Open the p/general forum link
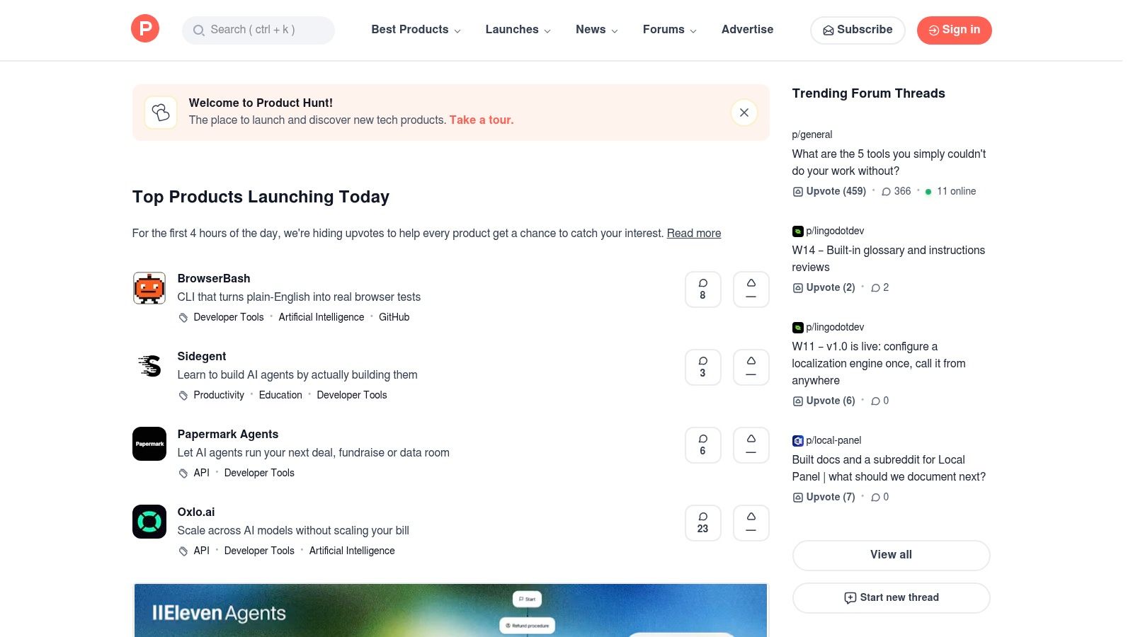 click(812, 134)
